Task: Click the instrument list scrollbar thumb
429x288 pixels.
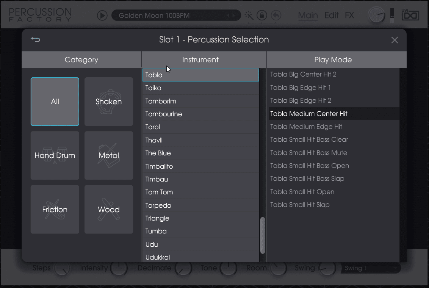Action: tap(263, 235)
